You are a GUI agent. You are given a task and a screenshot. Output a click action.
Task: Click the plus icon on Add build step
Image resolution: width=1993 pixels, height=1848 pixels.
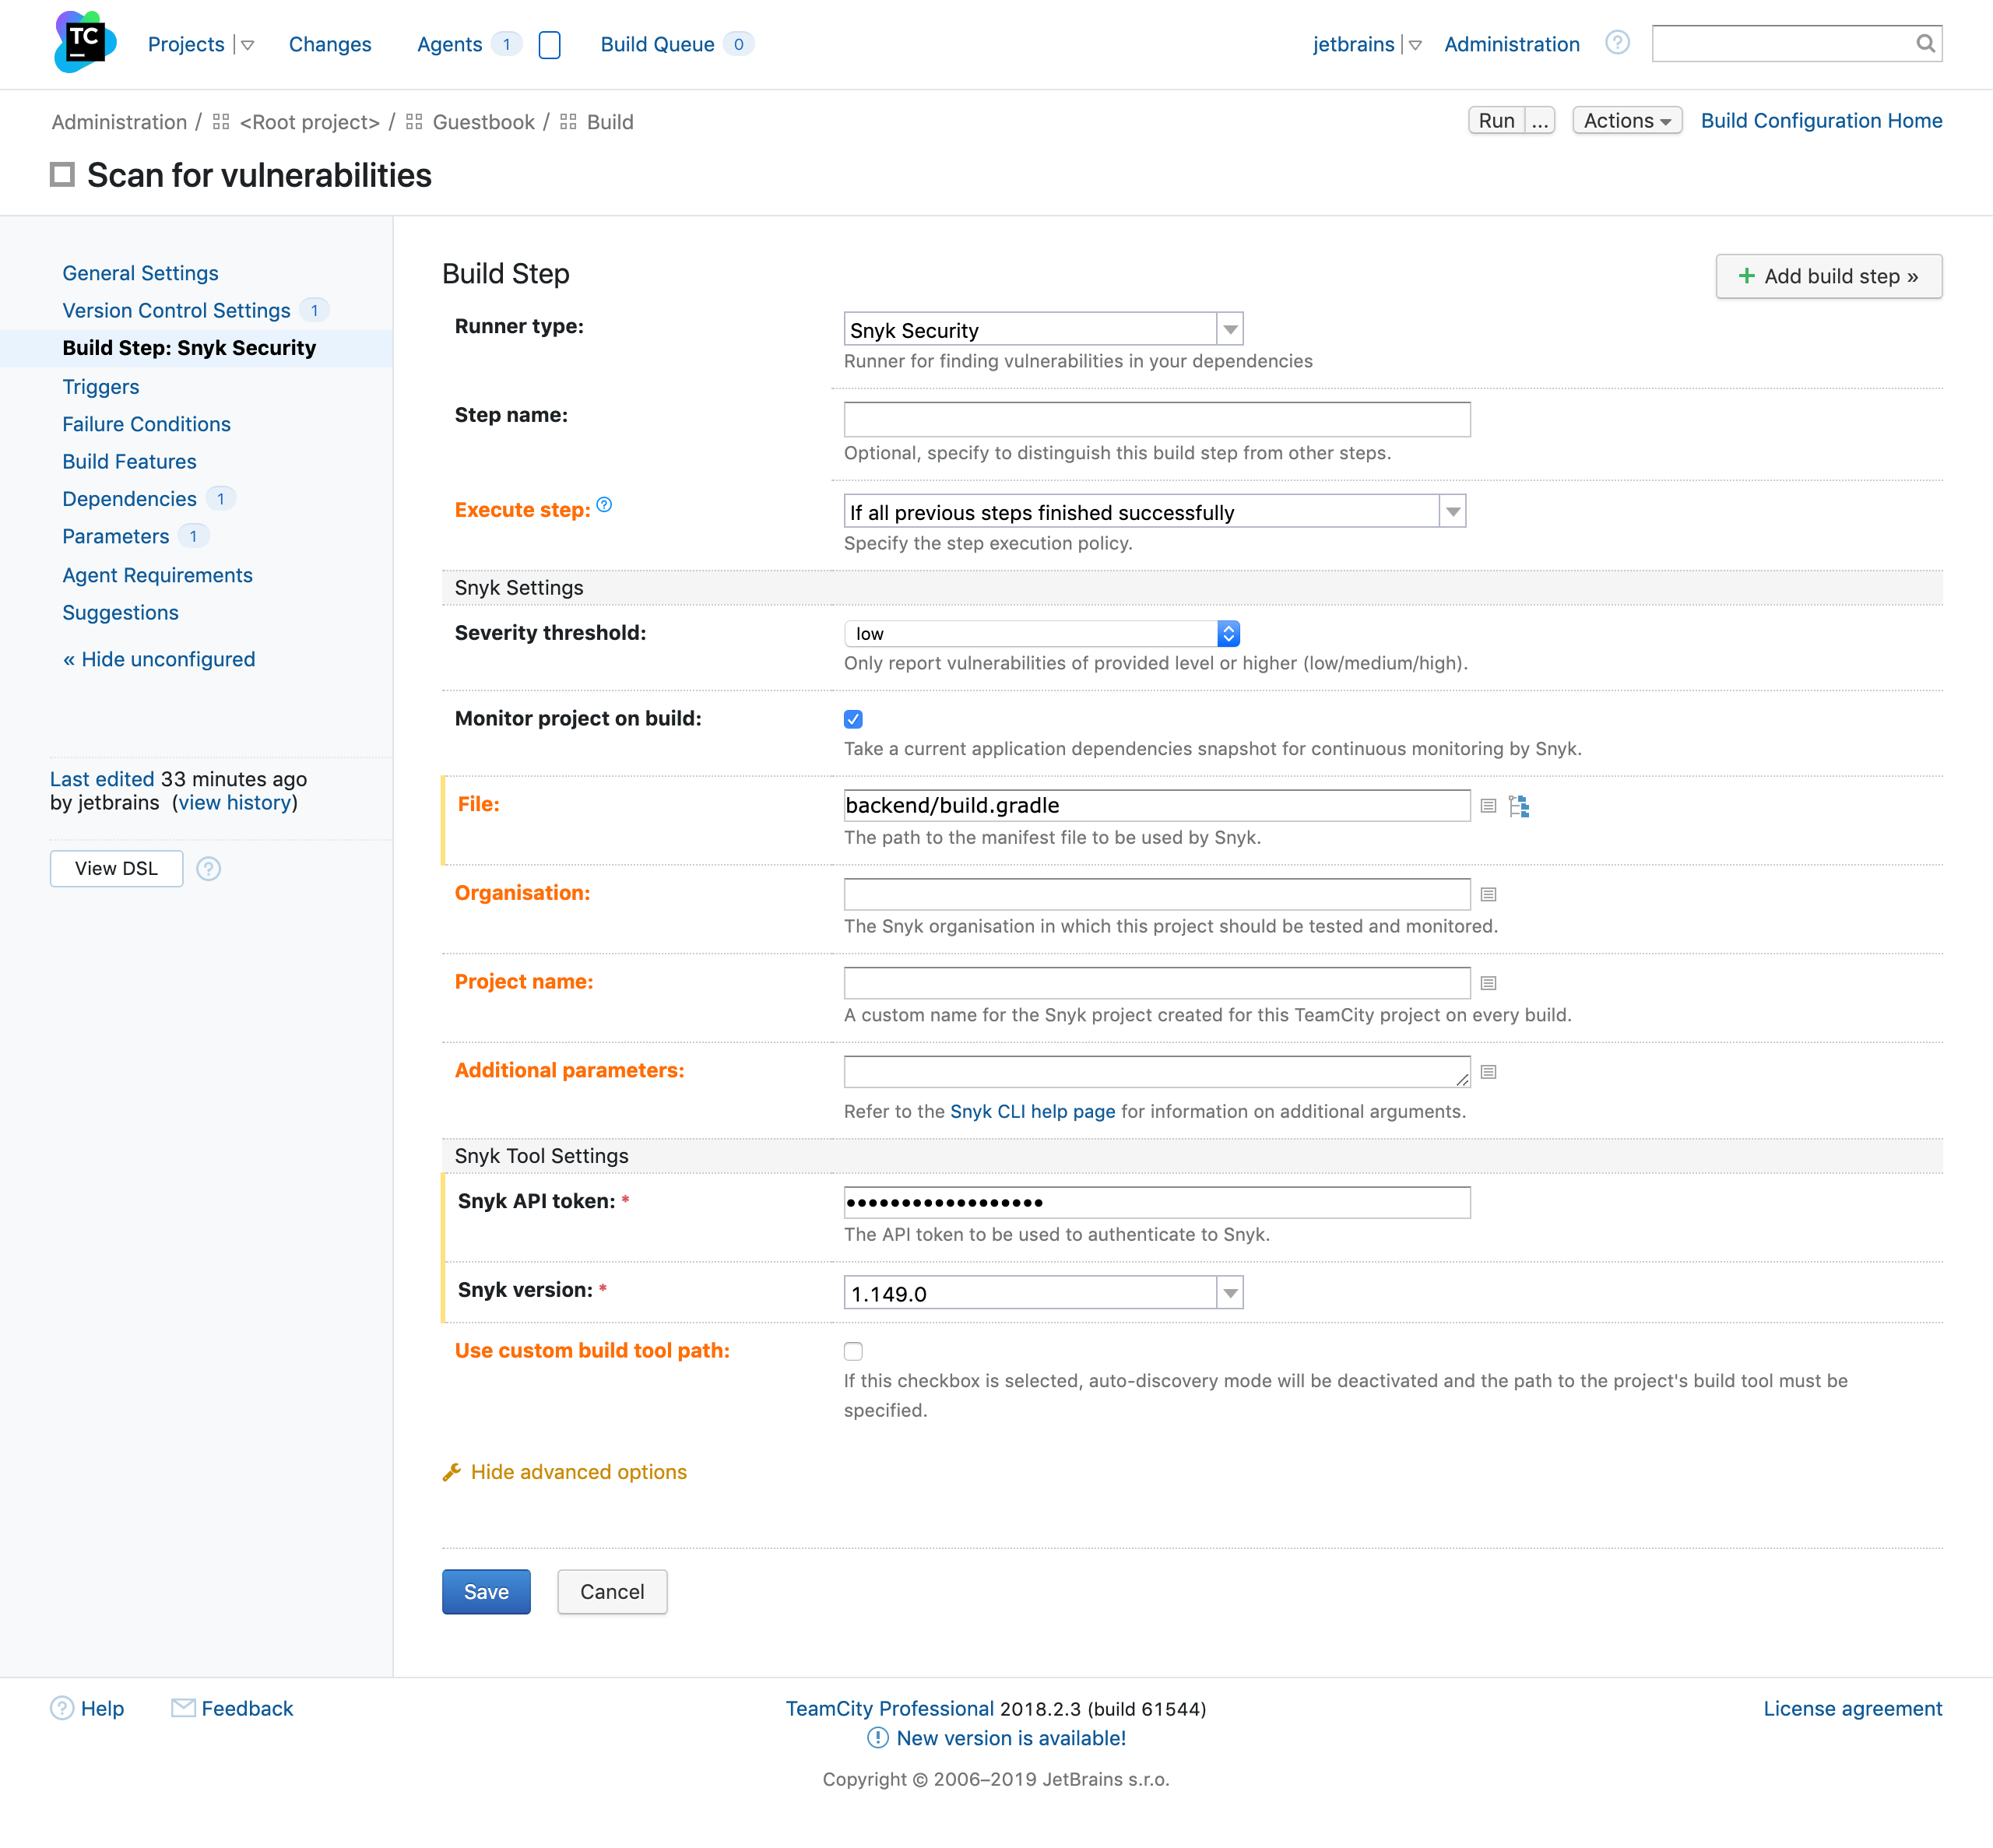[x=1746, y=276]
